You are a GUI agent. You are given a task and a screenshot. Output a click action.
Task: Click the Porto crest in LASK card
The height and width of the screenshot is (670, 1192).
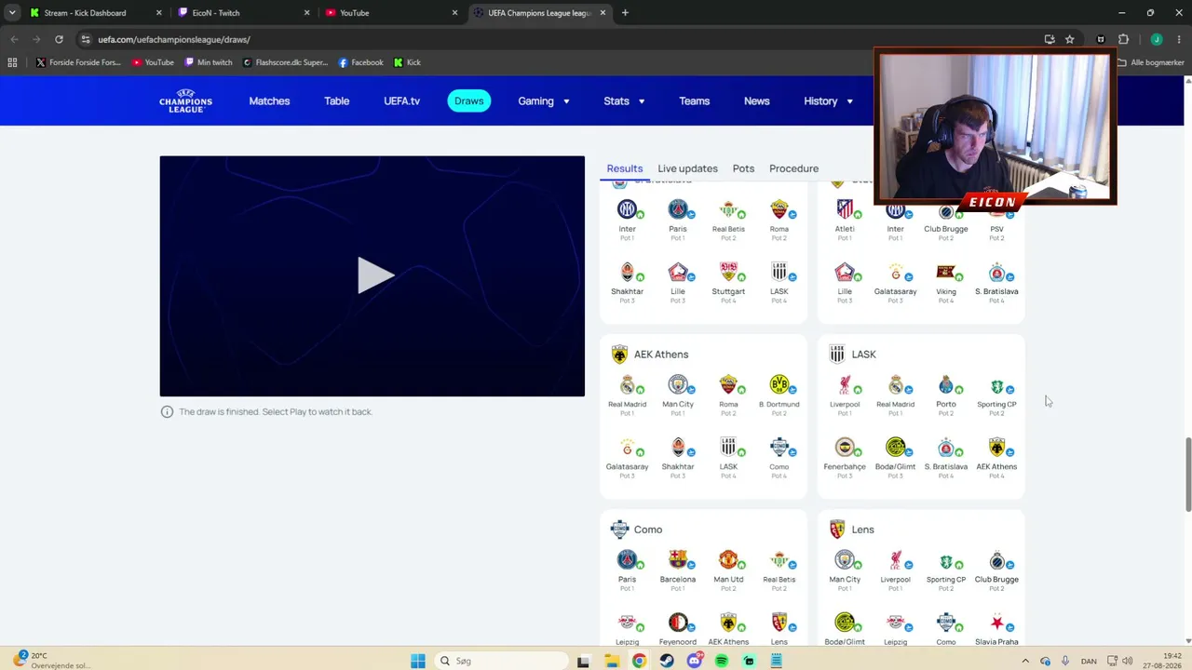tap(946, 384)
